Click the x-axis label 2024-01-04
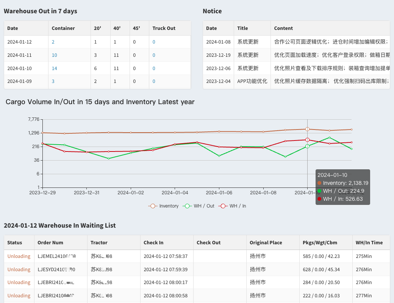Screen dimensions: 394x303 (175, 193)
